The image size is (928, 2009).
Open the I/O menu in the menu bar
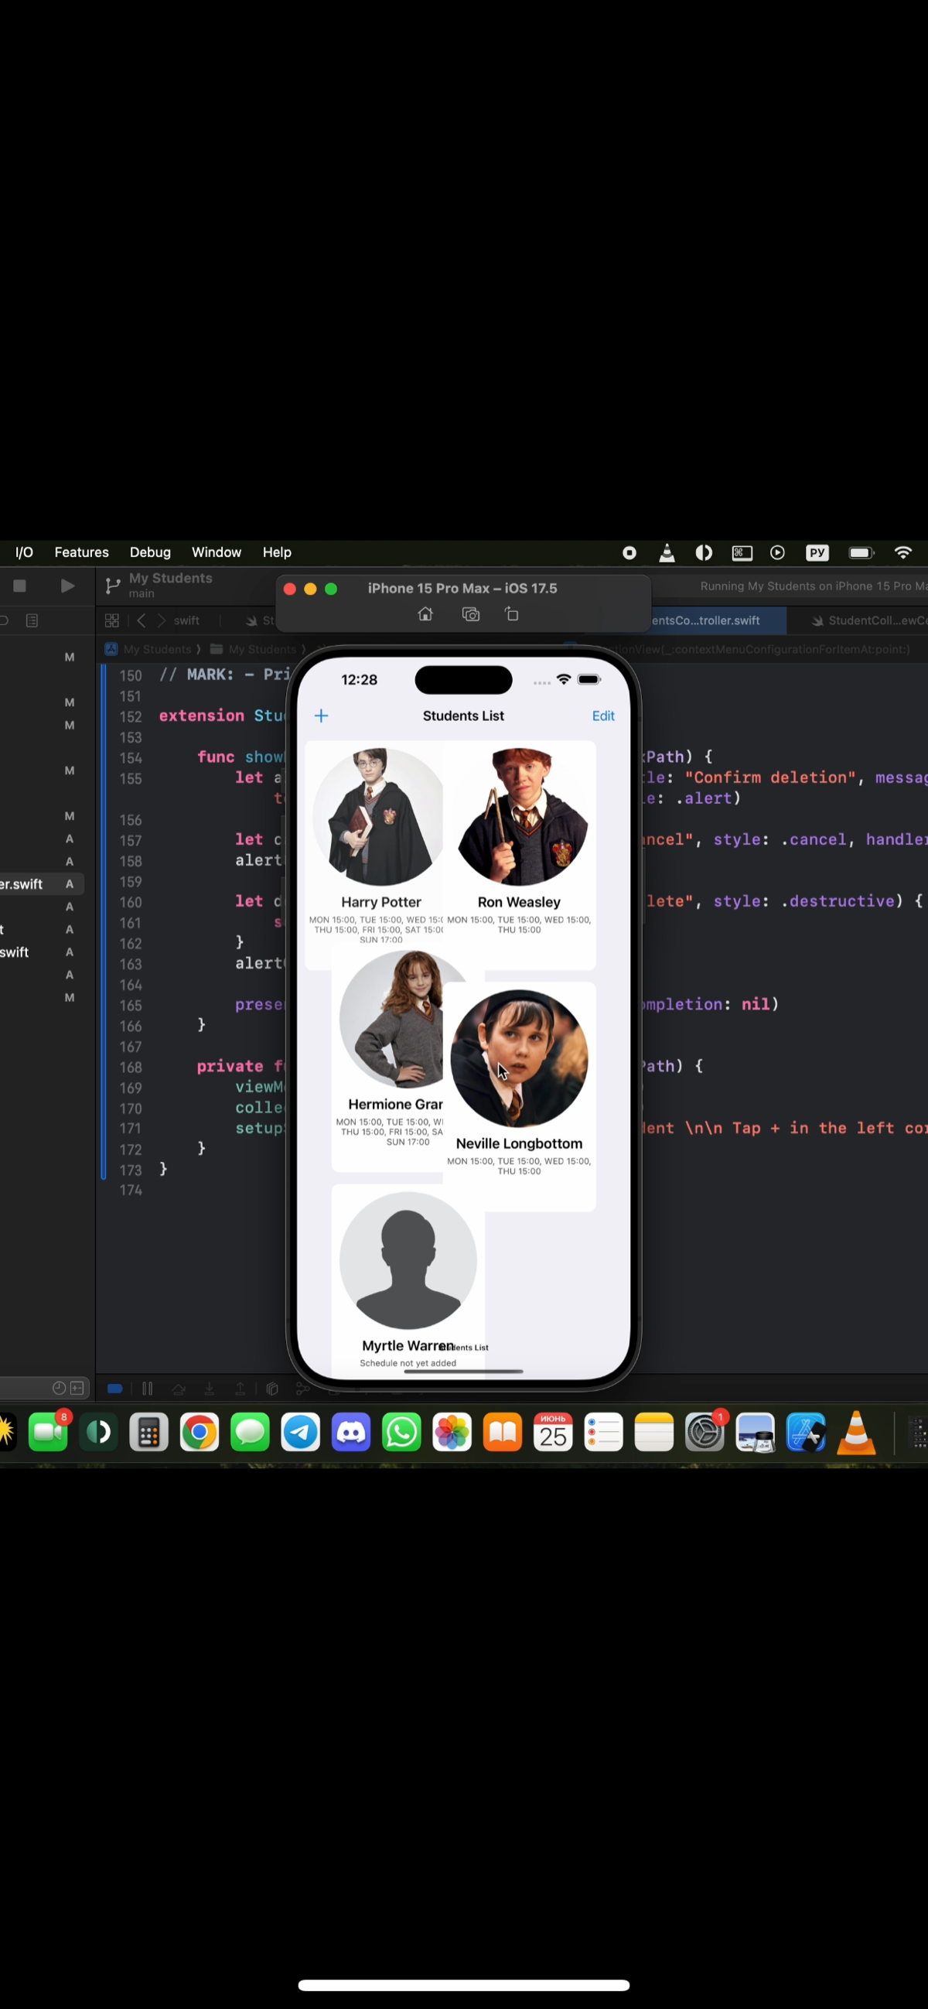pyautogui.click(x=24, y=552)
